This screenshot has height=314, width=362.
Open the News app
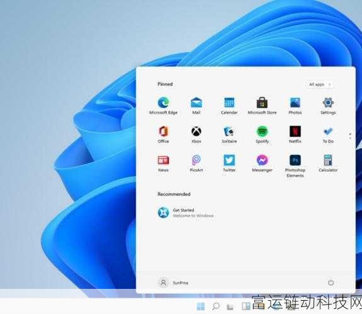tap(163, 163)
